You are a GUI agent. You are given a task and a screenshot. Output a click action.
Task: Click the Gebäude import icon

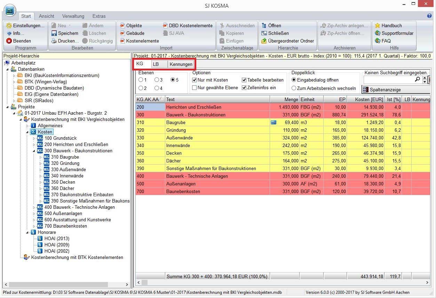122,33
